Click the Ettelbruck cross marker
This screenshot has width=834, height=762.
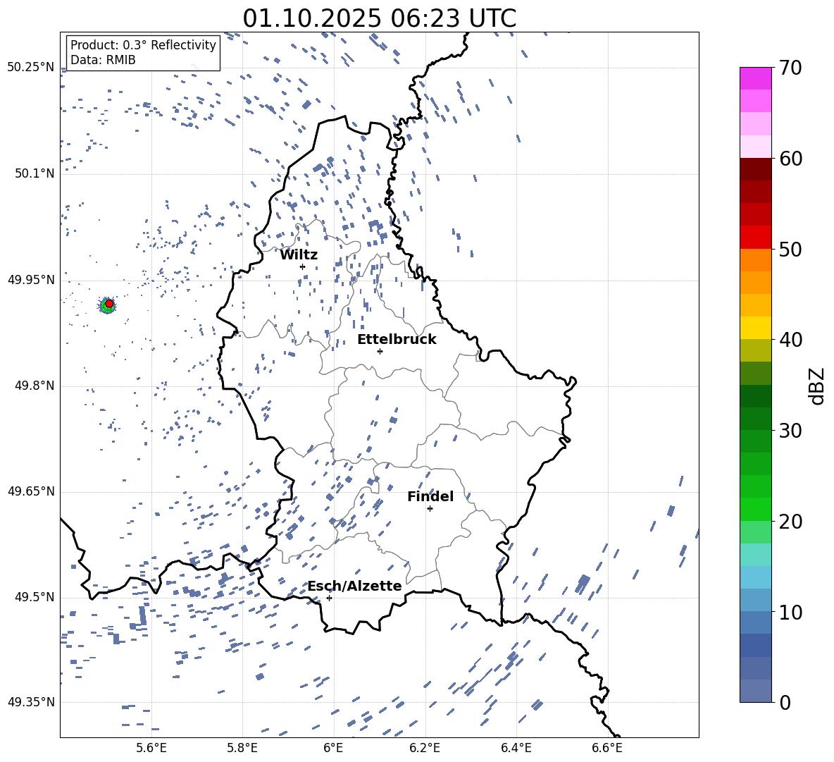[x=380, y=351]
